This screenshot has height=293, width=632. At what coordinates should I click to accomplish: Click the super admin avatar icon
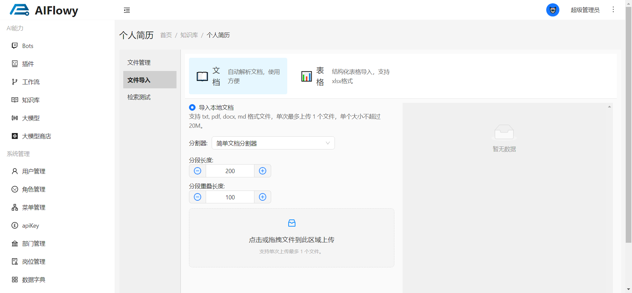[x=552, y=10]
